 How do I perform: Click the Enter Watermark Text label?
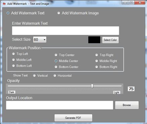coord(30,23)
